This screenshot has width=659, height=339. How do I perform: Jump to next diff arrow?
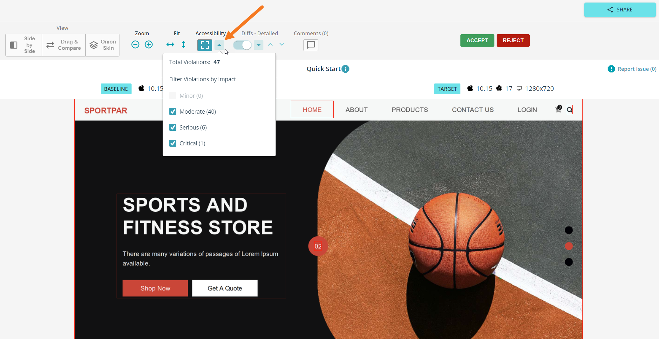point(282,44)
